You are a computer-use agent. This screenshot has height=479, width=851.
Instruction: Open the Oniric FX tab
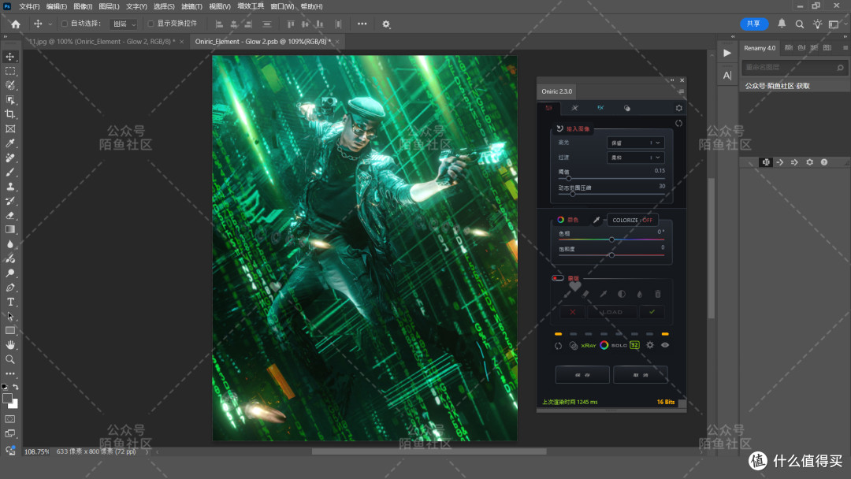click(x=600, y=108)
